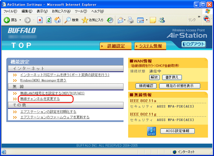Image resolution: width=214 pixels, height=156 pixels.
Task: Open the 編集(E) menu
Action: pos(27,11)
